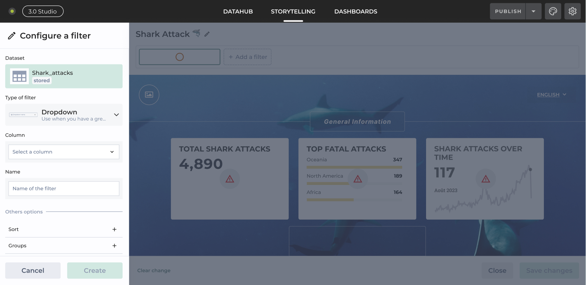
Task: Expand the Sort option
Action: [114, 229]
